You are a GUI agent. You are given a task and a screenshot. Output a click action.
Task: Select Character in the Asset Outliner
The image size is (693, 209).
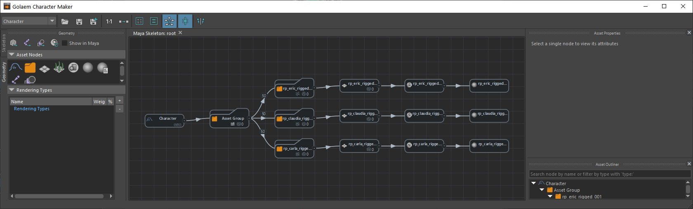click(x=556, y=183)
